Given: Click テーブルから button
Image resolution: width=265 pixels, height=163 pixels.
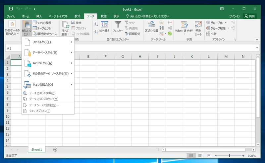Looking at the screenshot, I should pyautogui.click(x=42, y=28).
